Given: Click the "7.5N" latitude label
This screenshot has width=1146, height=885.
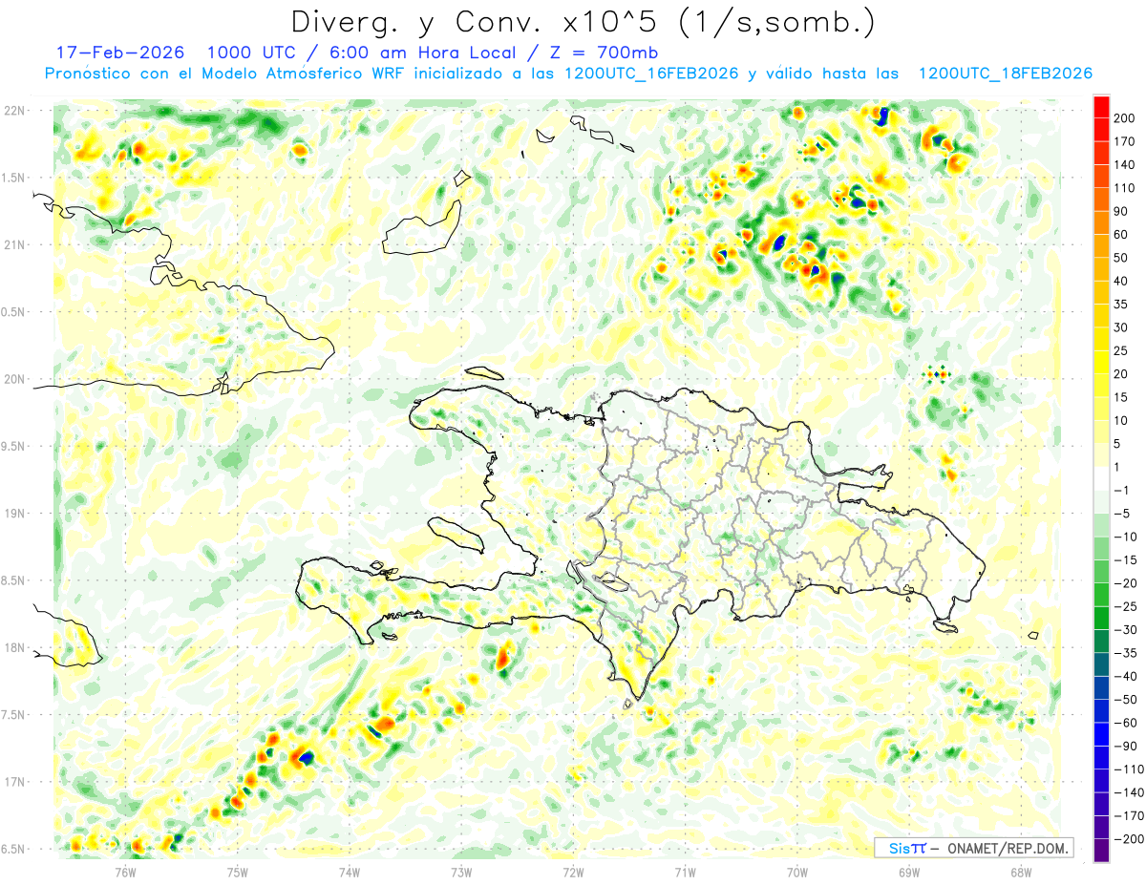Looking at the screenshot, I should (12, 715).
